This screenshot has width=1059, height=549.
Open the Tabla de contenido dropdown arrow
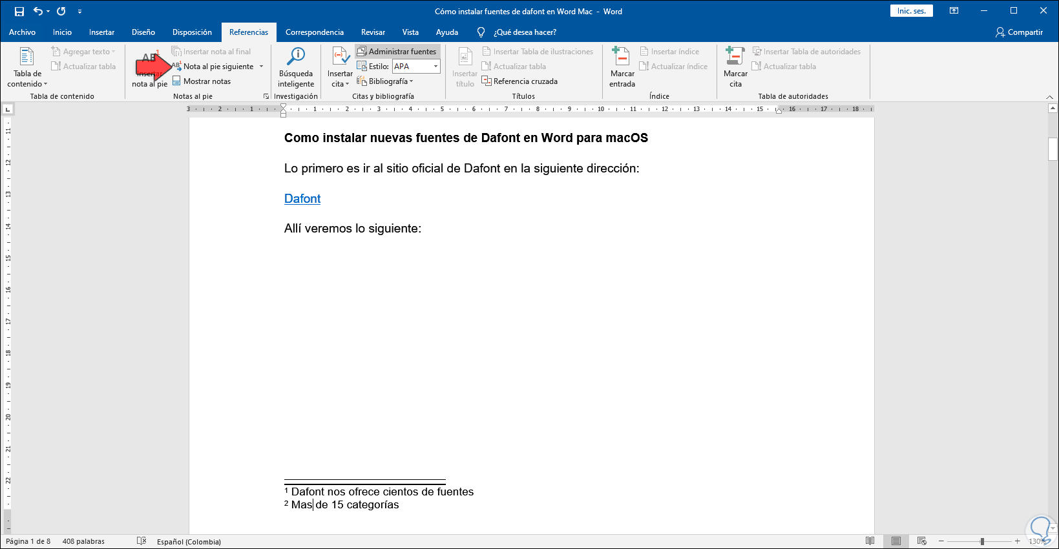pos(45,84)
